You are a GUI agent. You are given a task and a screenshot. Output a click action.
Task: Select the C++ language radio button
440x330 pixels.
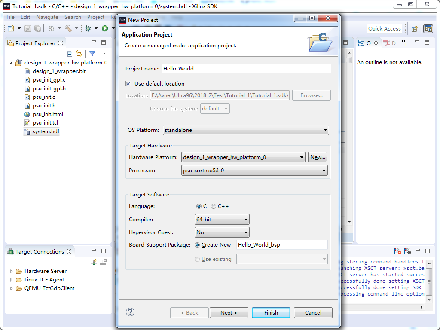[214, 206]
